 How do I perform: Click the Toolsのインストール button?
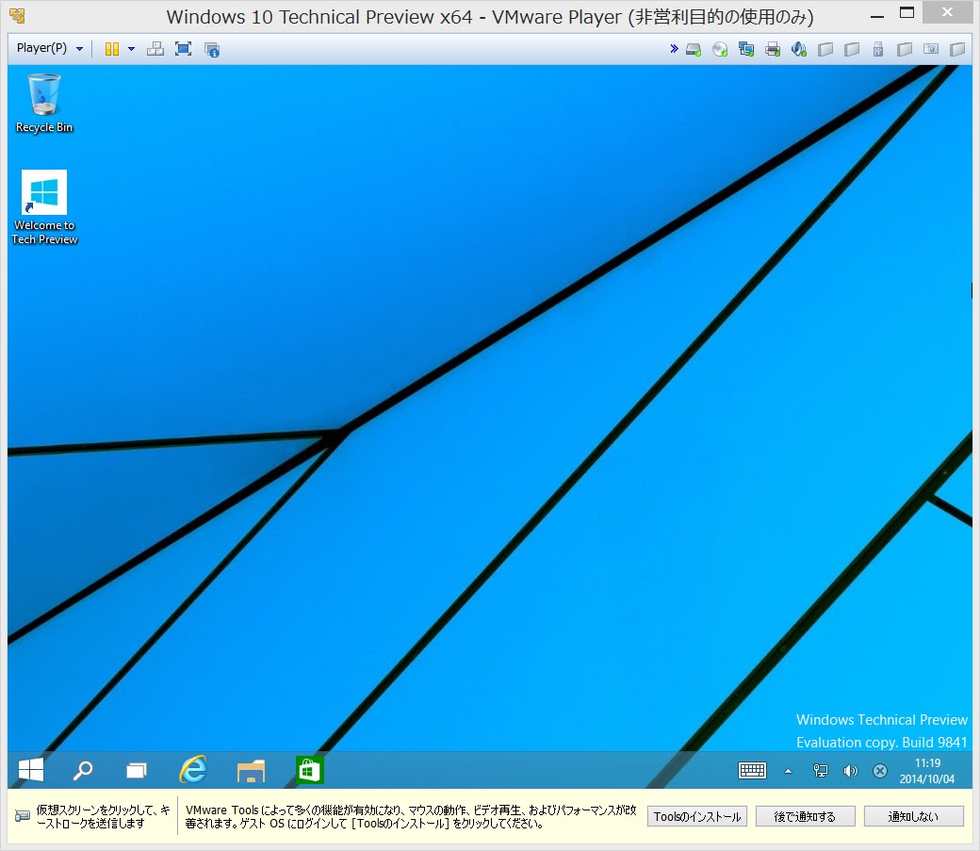coord(697,817)
